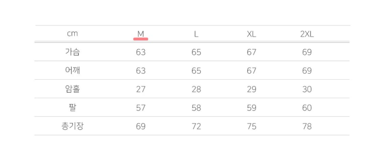Select 암홀 value 30 in 2XL column
This screenshot has width=384, height=159.
click(307, 89)
